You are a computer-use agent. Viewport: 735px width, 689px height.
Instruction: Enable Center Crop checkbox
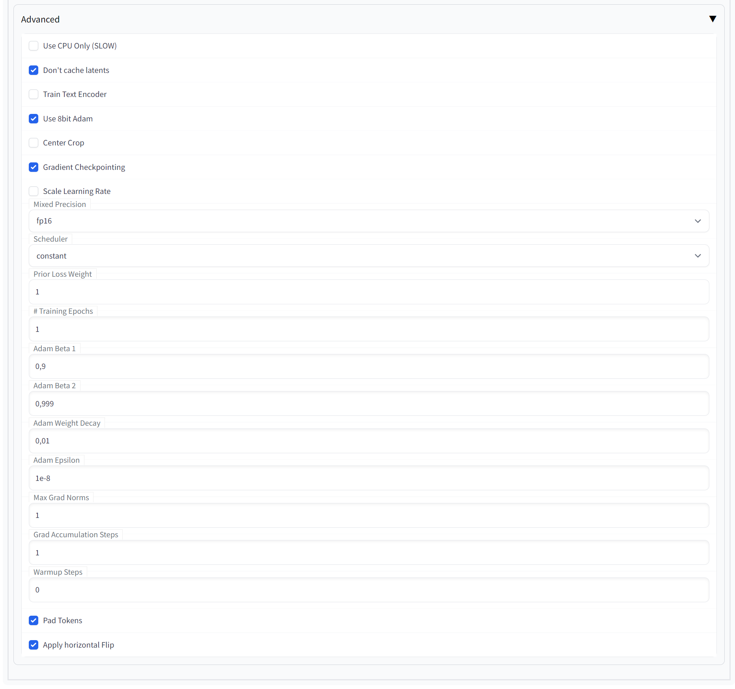click(x=34, y=143)
